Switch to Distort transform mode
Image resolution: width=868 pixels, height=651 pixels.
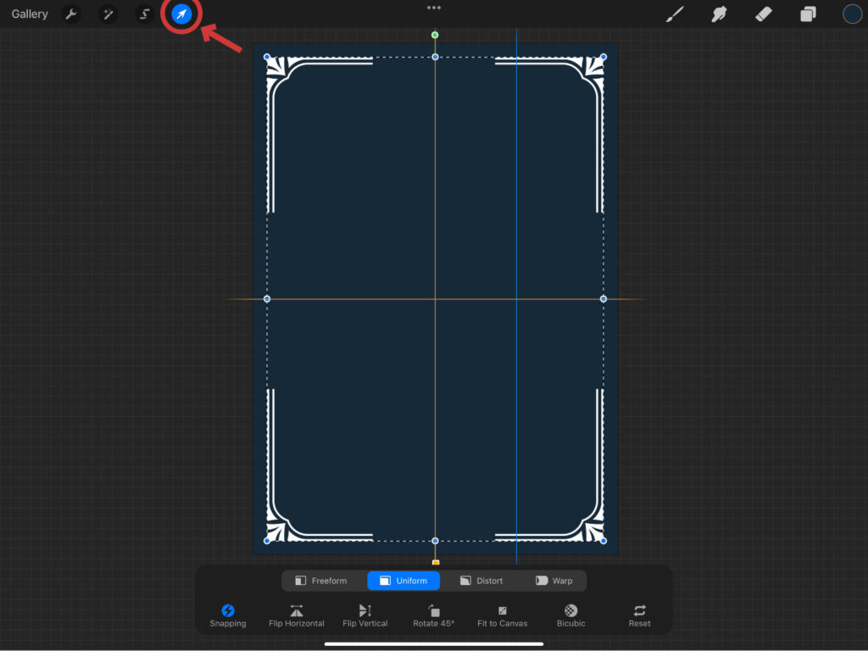481,581
